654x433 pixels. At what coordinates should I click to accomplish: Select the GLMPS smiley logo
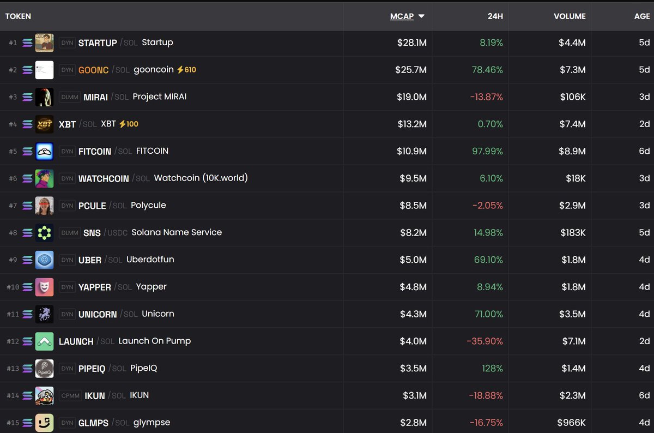pyautogui.click(x=45, y=423)
